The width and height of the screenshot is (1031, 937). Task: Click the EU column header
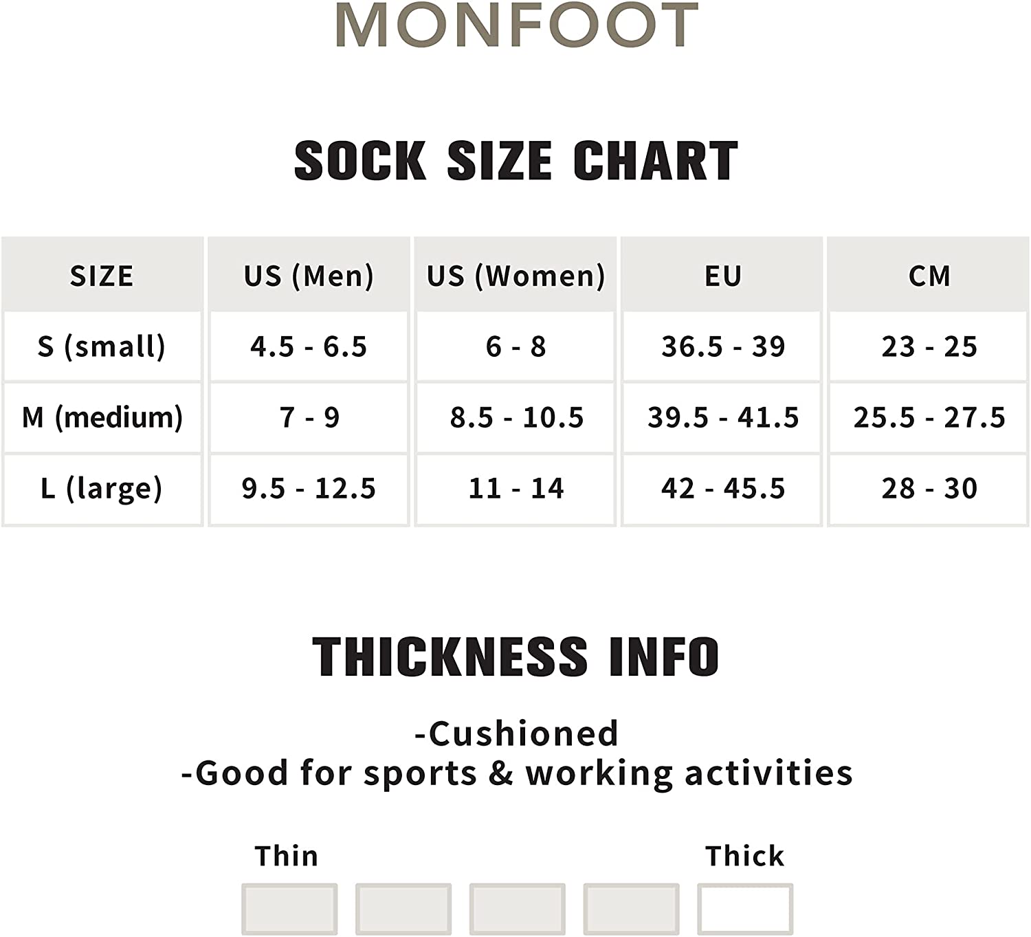722,276
